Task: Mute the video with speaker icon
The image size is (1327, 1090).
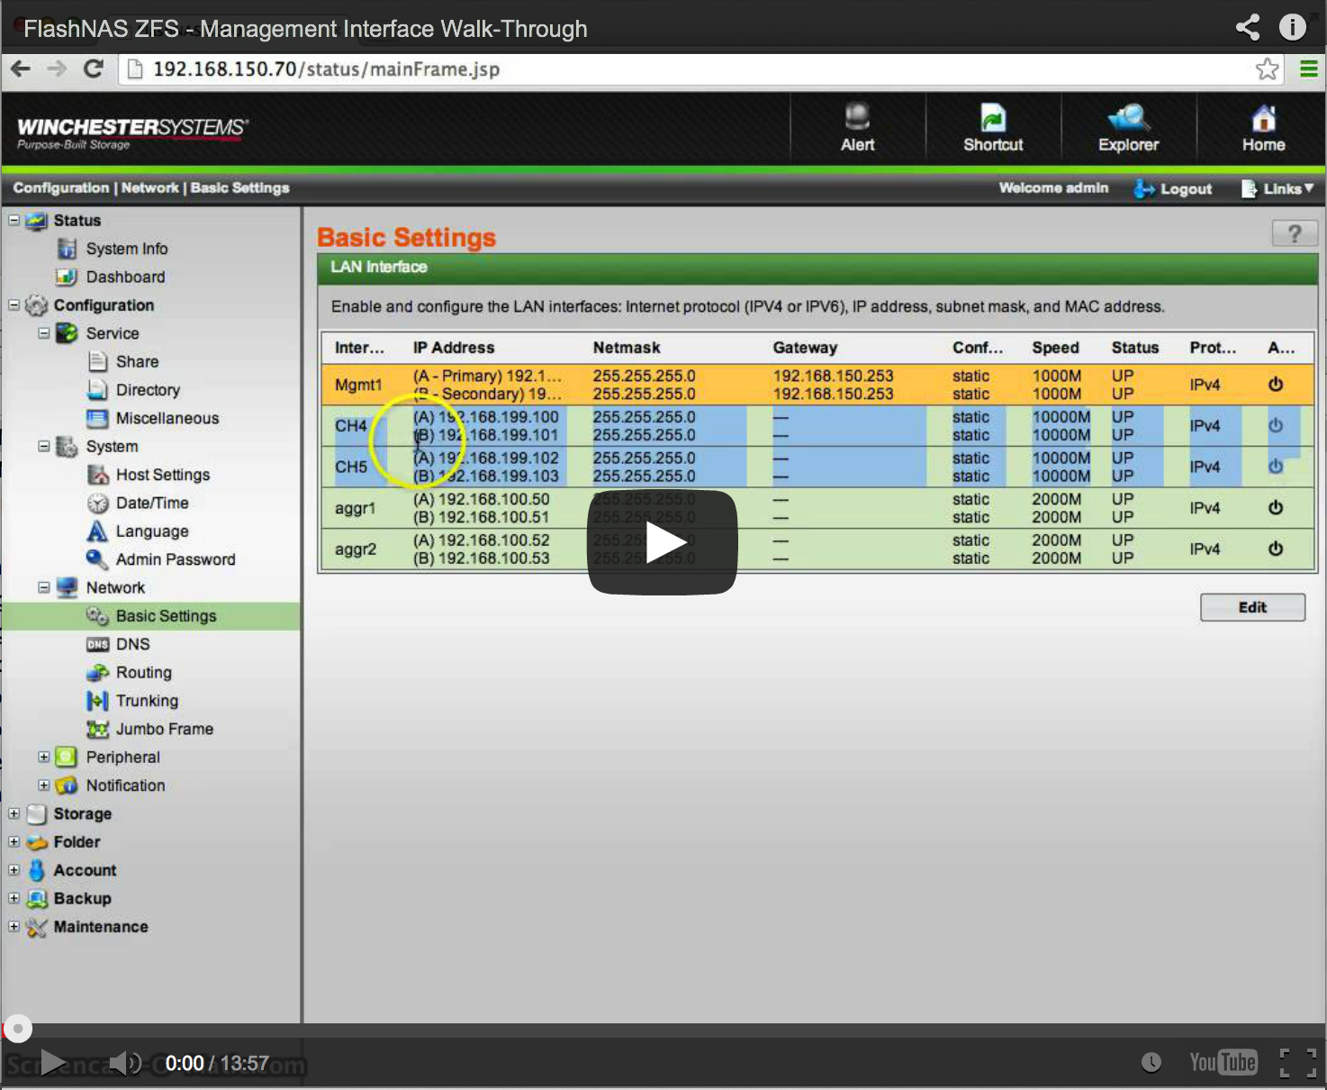Action: click(x=125, y=1063)
